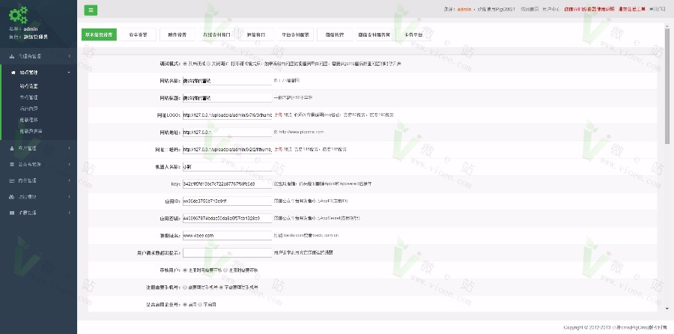Click the red upload link in LOGO row
The image size is (674, 334).
pyautogui.click(x=278, y=115)
